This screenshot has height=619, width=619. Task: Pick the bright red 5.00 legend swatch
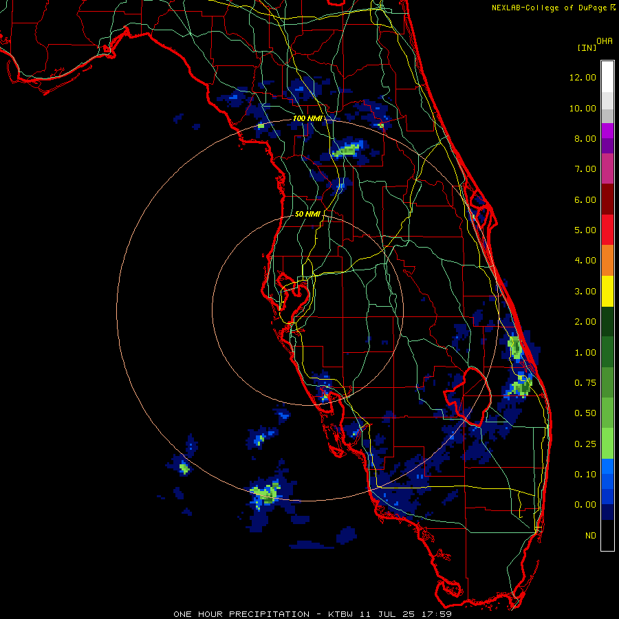[607, 230]
